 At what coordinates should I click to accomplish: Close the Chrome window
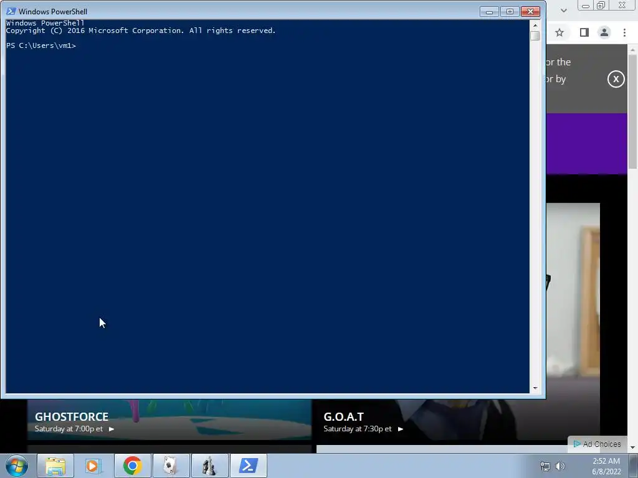coord(622,5)
